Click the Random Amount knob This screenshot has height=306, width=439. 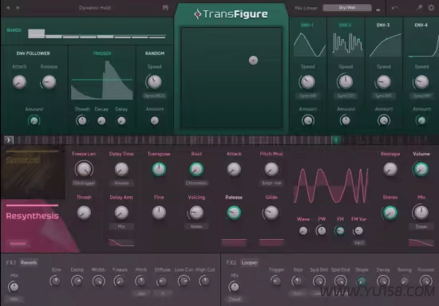[155, 120]
